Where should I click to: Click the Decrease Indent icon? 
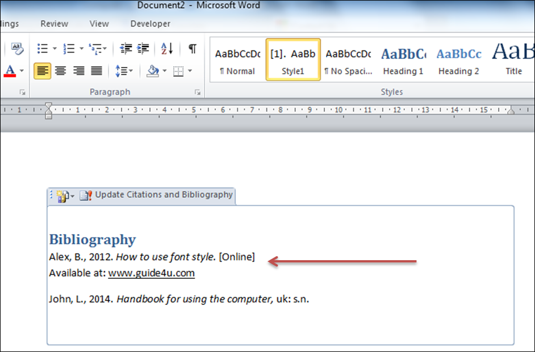126,48
